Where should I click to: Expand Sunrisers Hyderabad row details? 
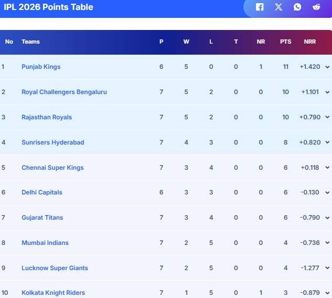tap(327, 142)
